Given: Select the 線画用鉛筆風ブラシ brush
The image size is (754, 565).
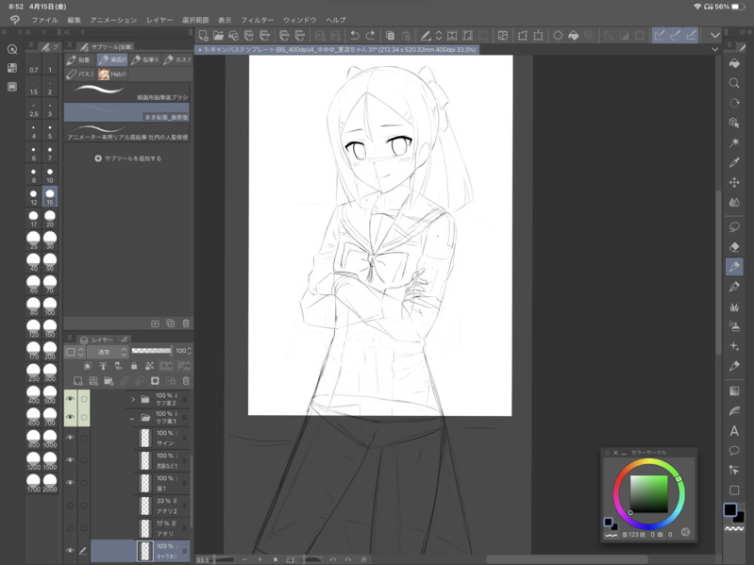Looking at the screenshot, I should [126, 92].
